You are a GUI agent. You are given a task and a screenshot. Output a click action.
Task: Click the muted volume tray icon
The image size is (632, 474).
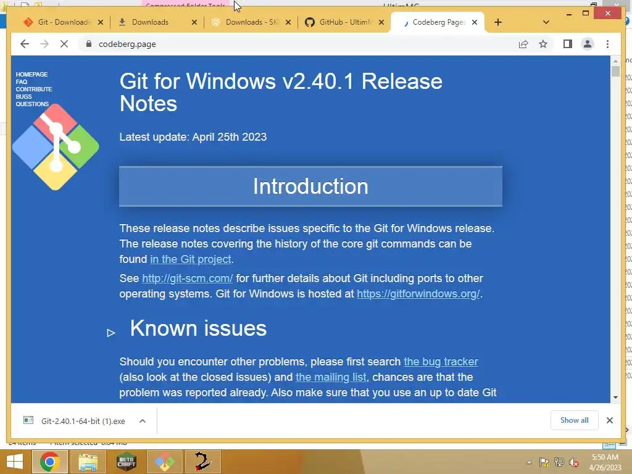[574, 462]
